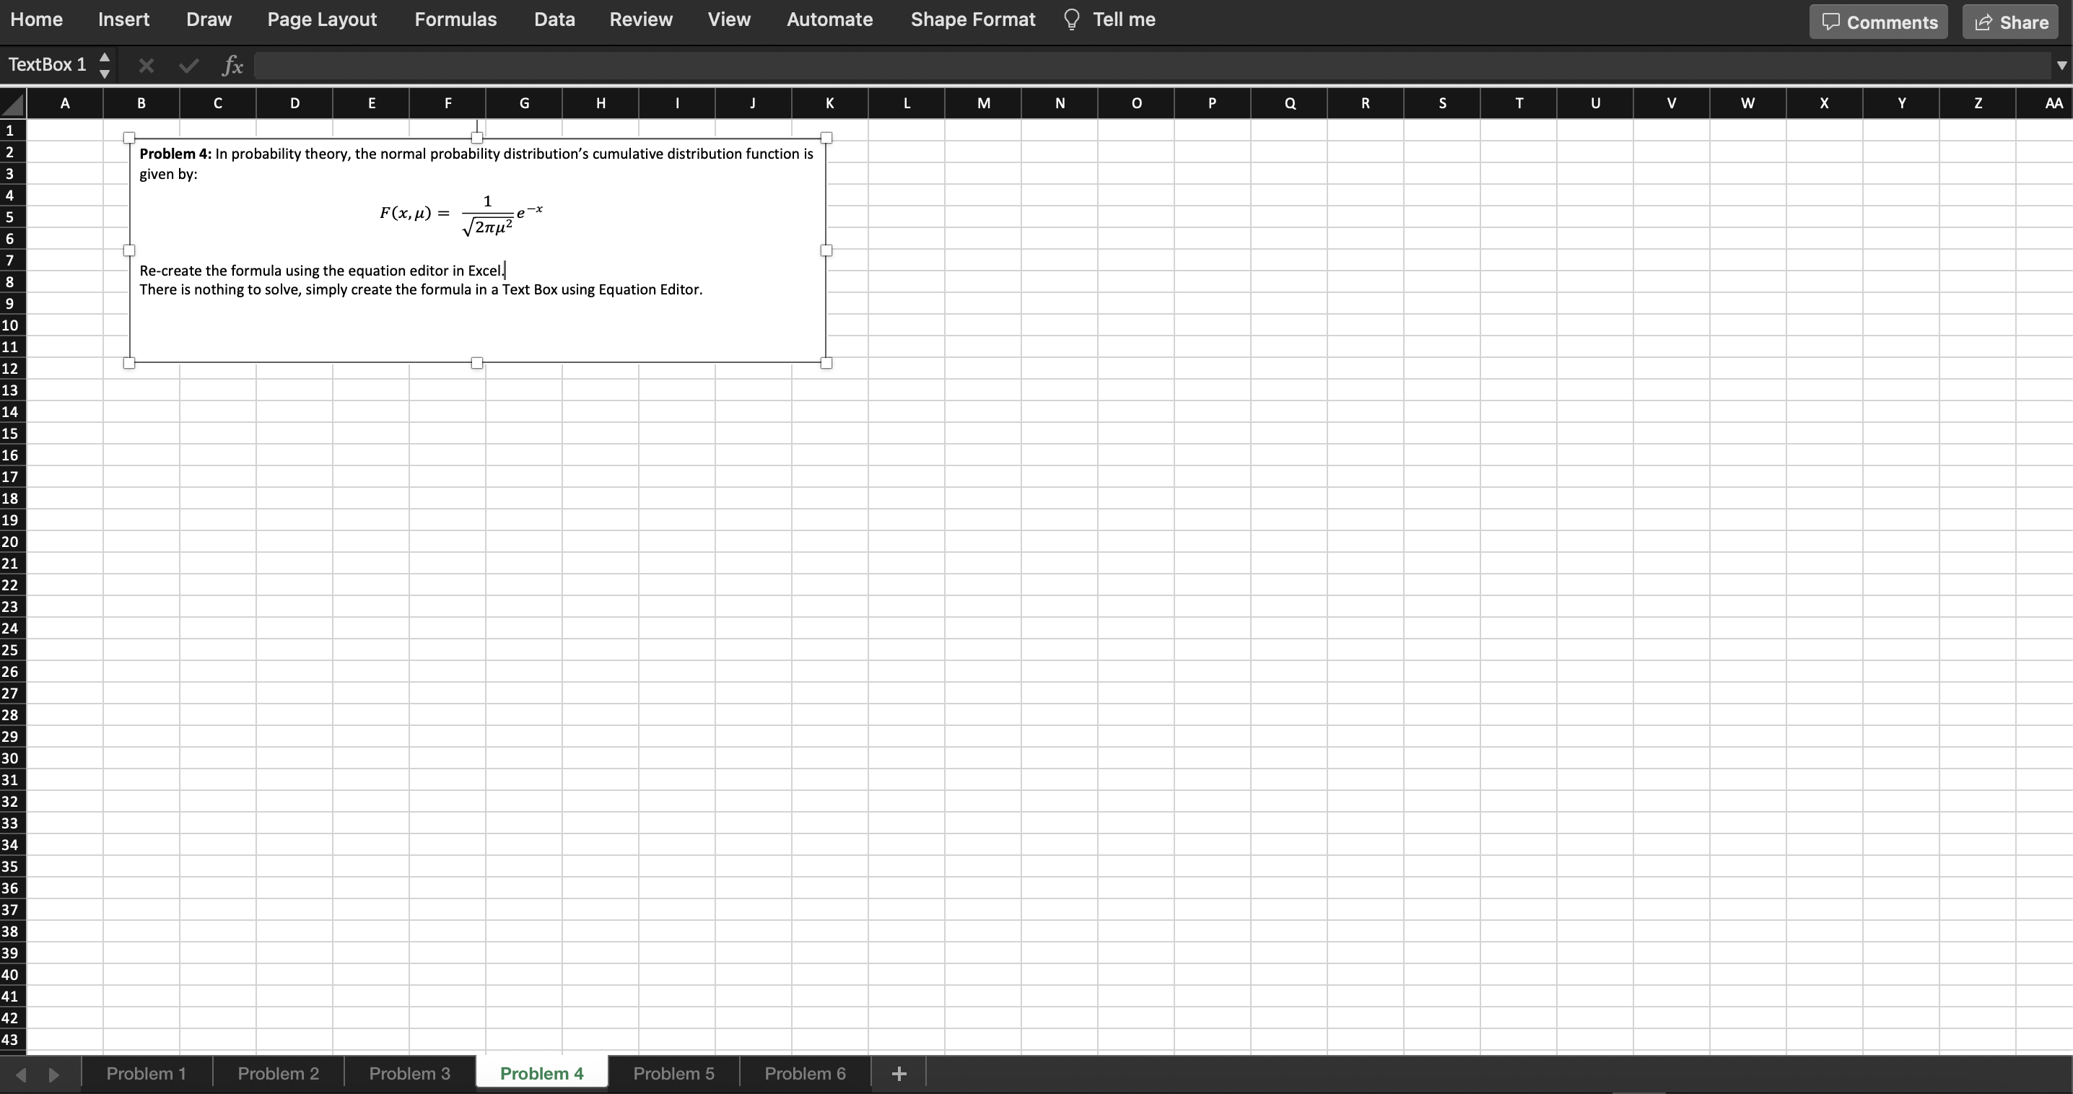Image resolution: width=2073 pixels, height=1094 pixels.
Task: Click inside the formula bar
Action: click(x=1153, y=66)
